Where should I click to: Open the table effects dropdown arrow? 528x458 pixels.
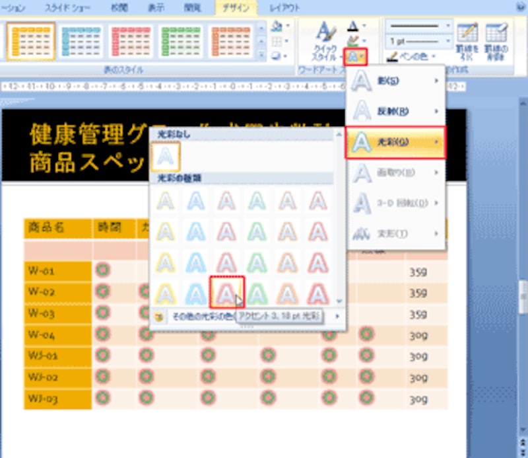click(x=286, y=56)
